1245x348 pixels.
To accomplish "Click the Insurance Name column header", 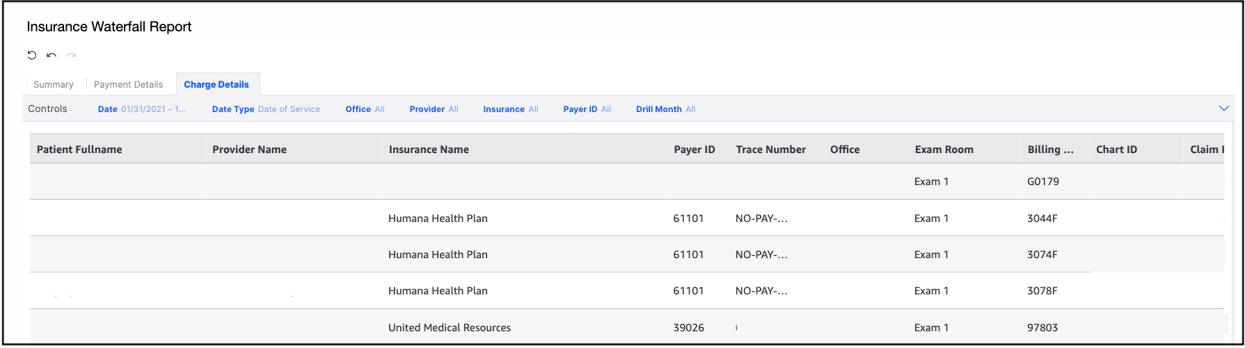I will tap(429, 150).
